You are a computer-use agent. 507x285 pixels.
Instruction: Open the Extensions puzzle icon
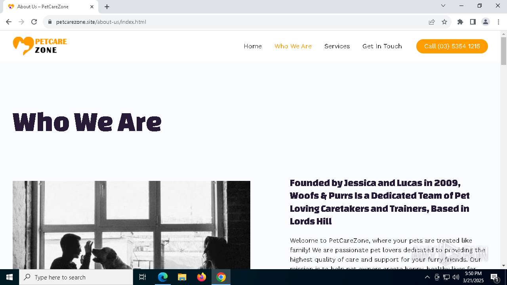coord(460,22)
